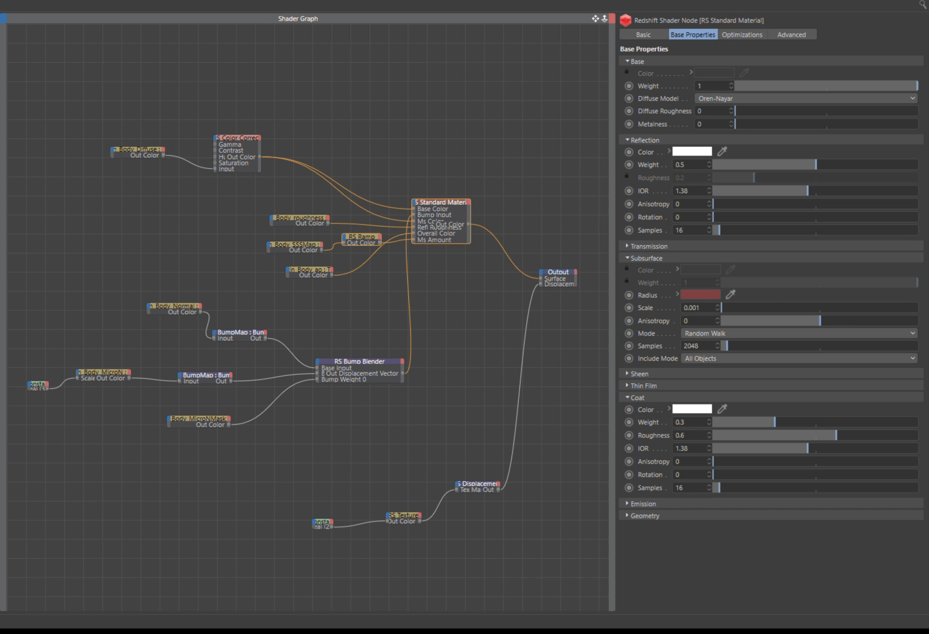Click the Coat Color eyedropper icon
This screenshot has width=929, height=634.
(722, 409)
